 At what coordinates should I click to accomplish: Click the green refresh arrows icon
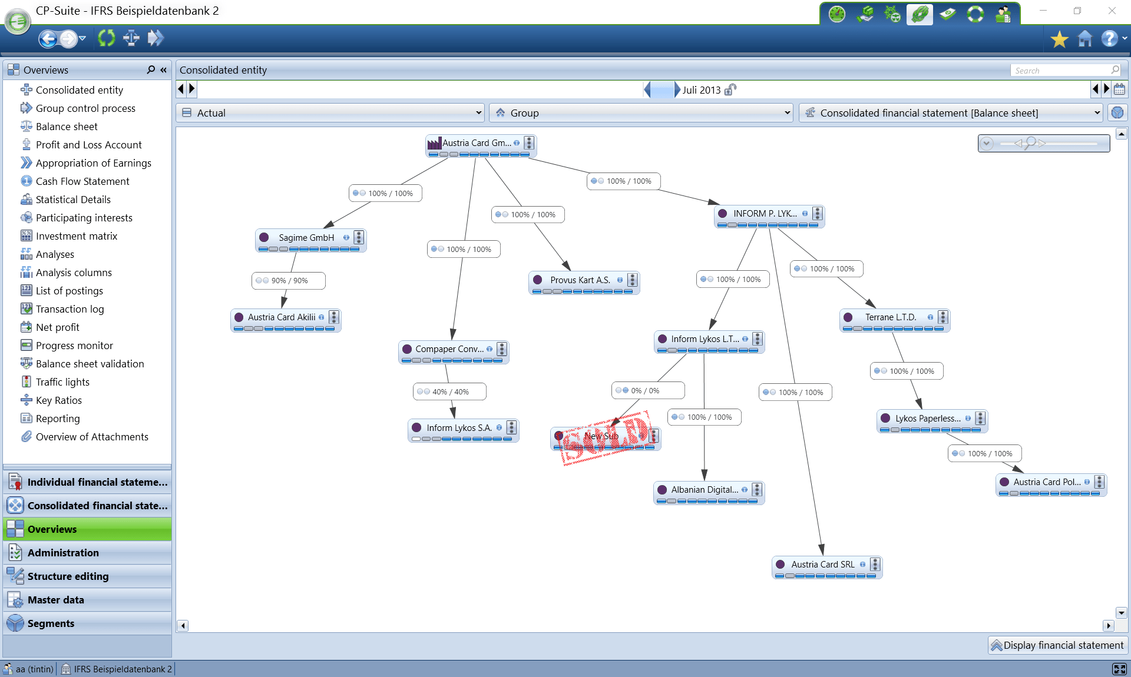pyautogui.click(x=107, y=38)
